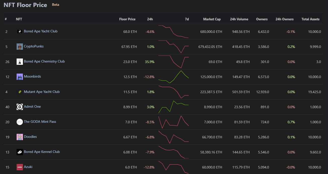
Task: Sort by the 24h Owners column header
Action: coord(284,19)
